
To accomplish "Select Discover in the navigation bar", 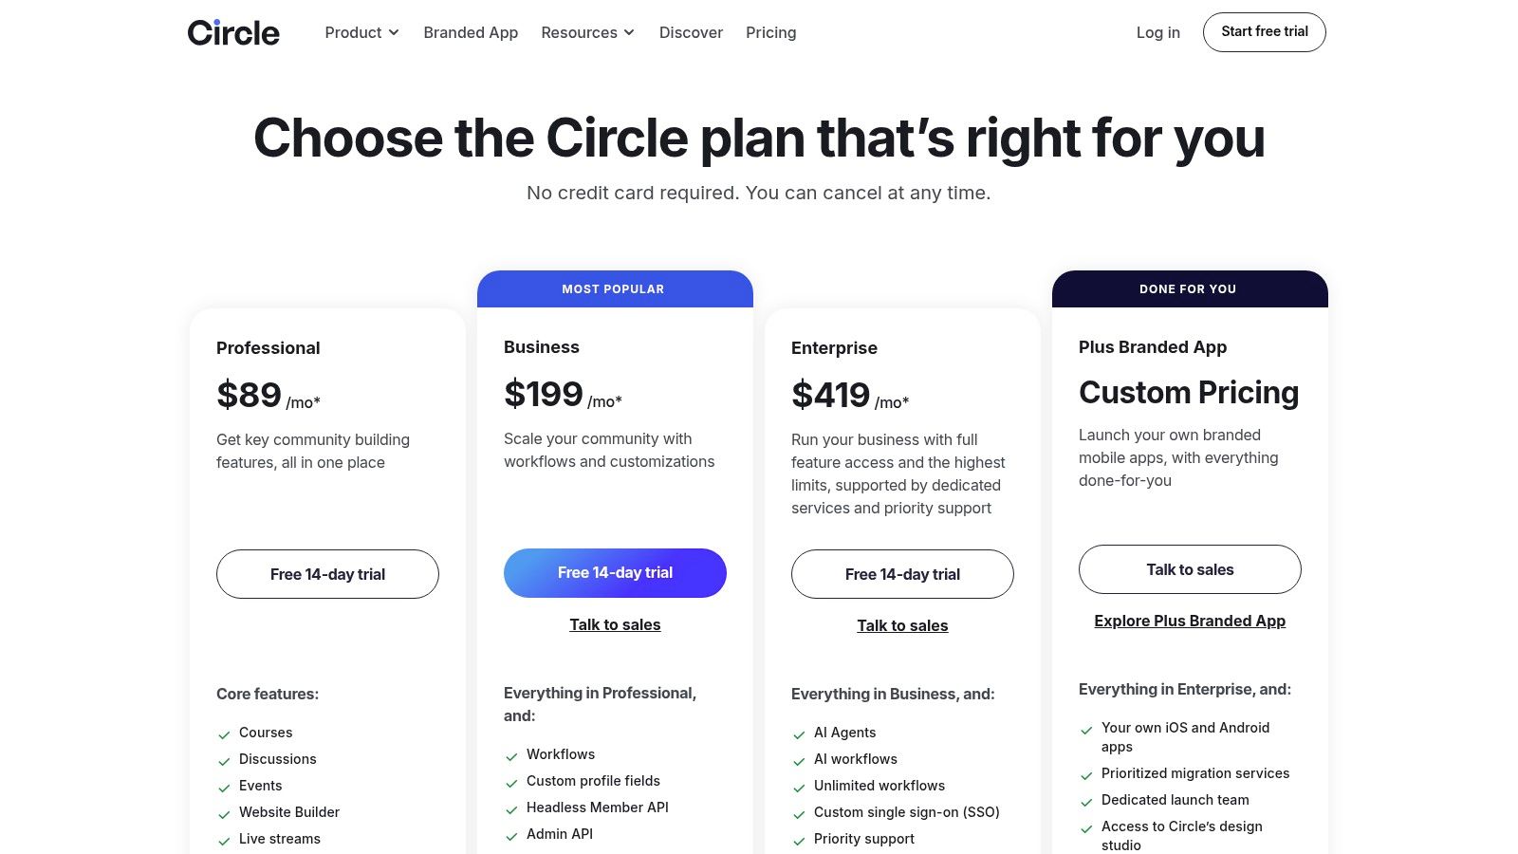I will click(691, 32).
